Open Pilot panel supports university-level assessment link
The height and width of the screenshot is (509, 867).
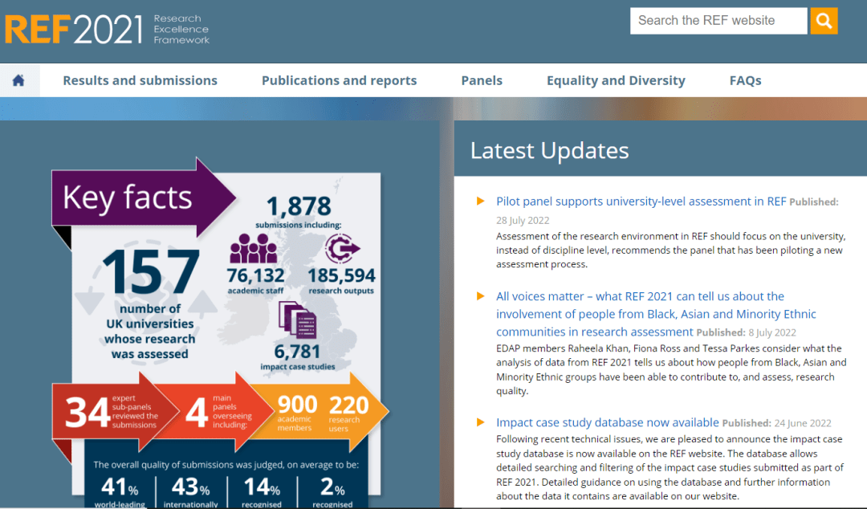641,202
